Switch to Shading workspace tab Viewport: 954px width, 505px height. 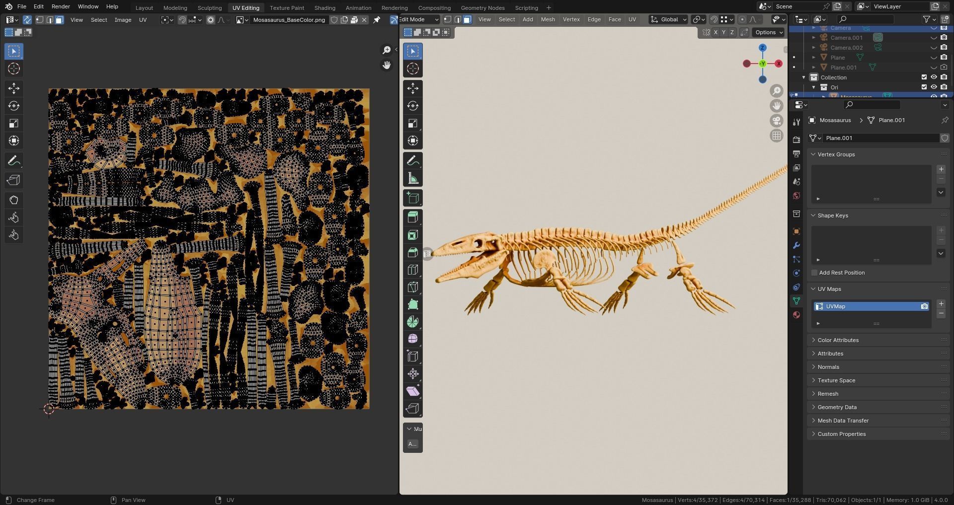click(324, 8)
